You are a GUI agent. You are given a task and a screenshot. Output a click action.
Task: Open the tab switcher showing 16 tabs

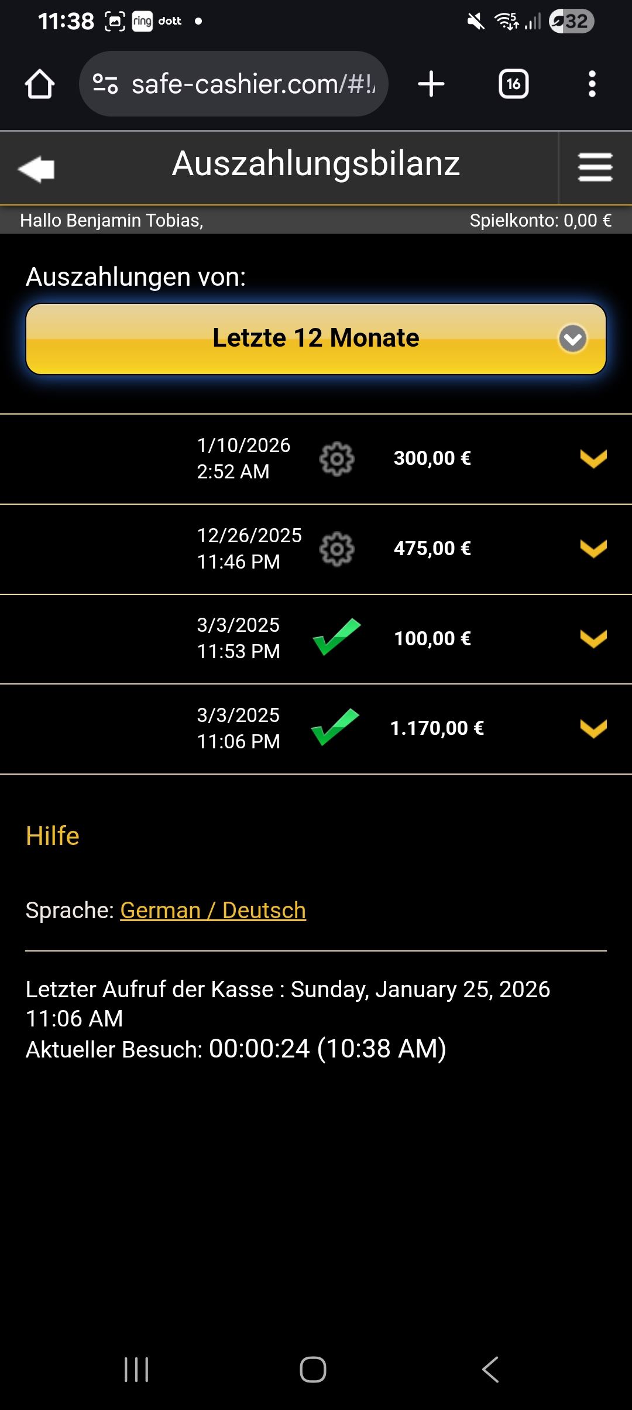pyautogui.click(x=513, y=84)
